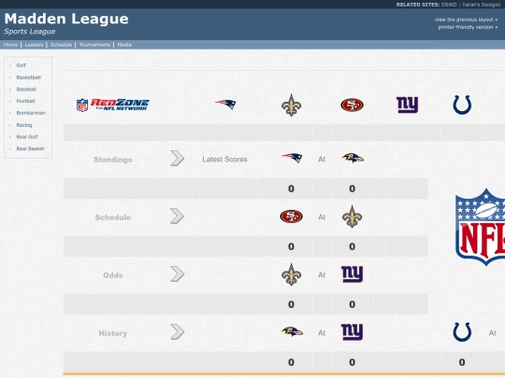Click the NFL RedZone logo
The height and width of the screenshot is (378, 505).
pyautogui.click(x=113, y=105)
